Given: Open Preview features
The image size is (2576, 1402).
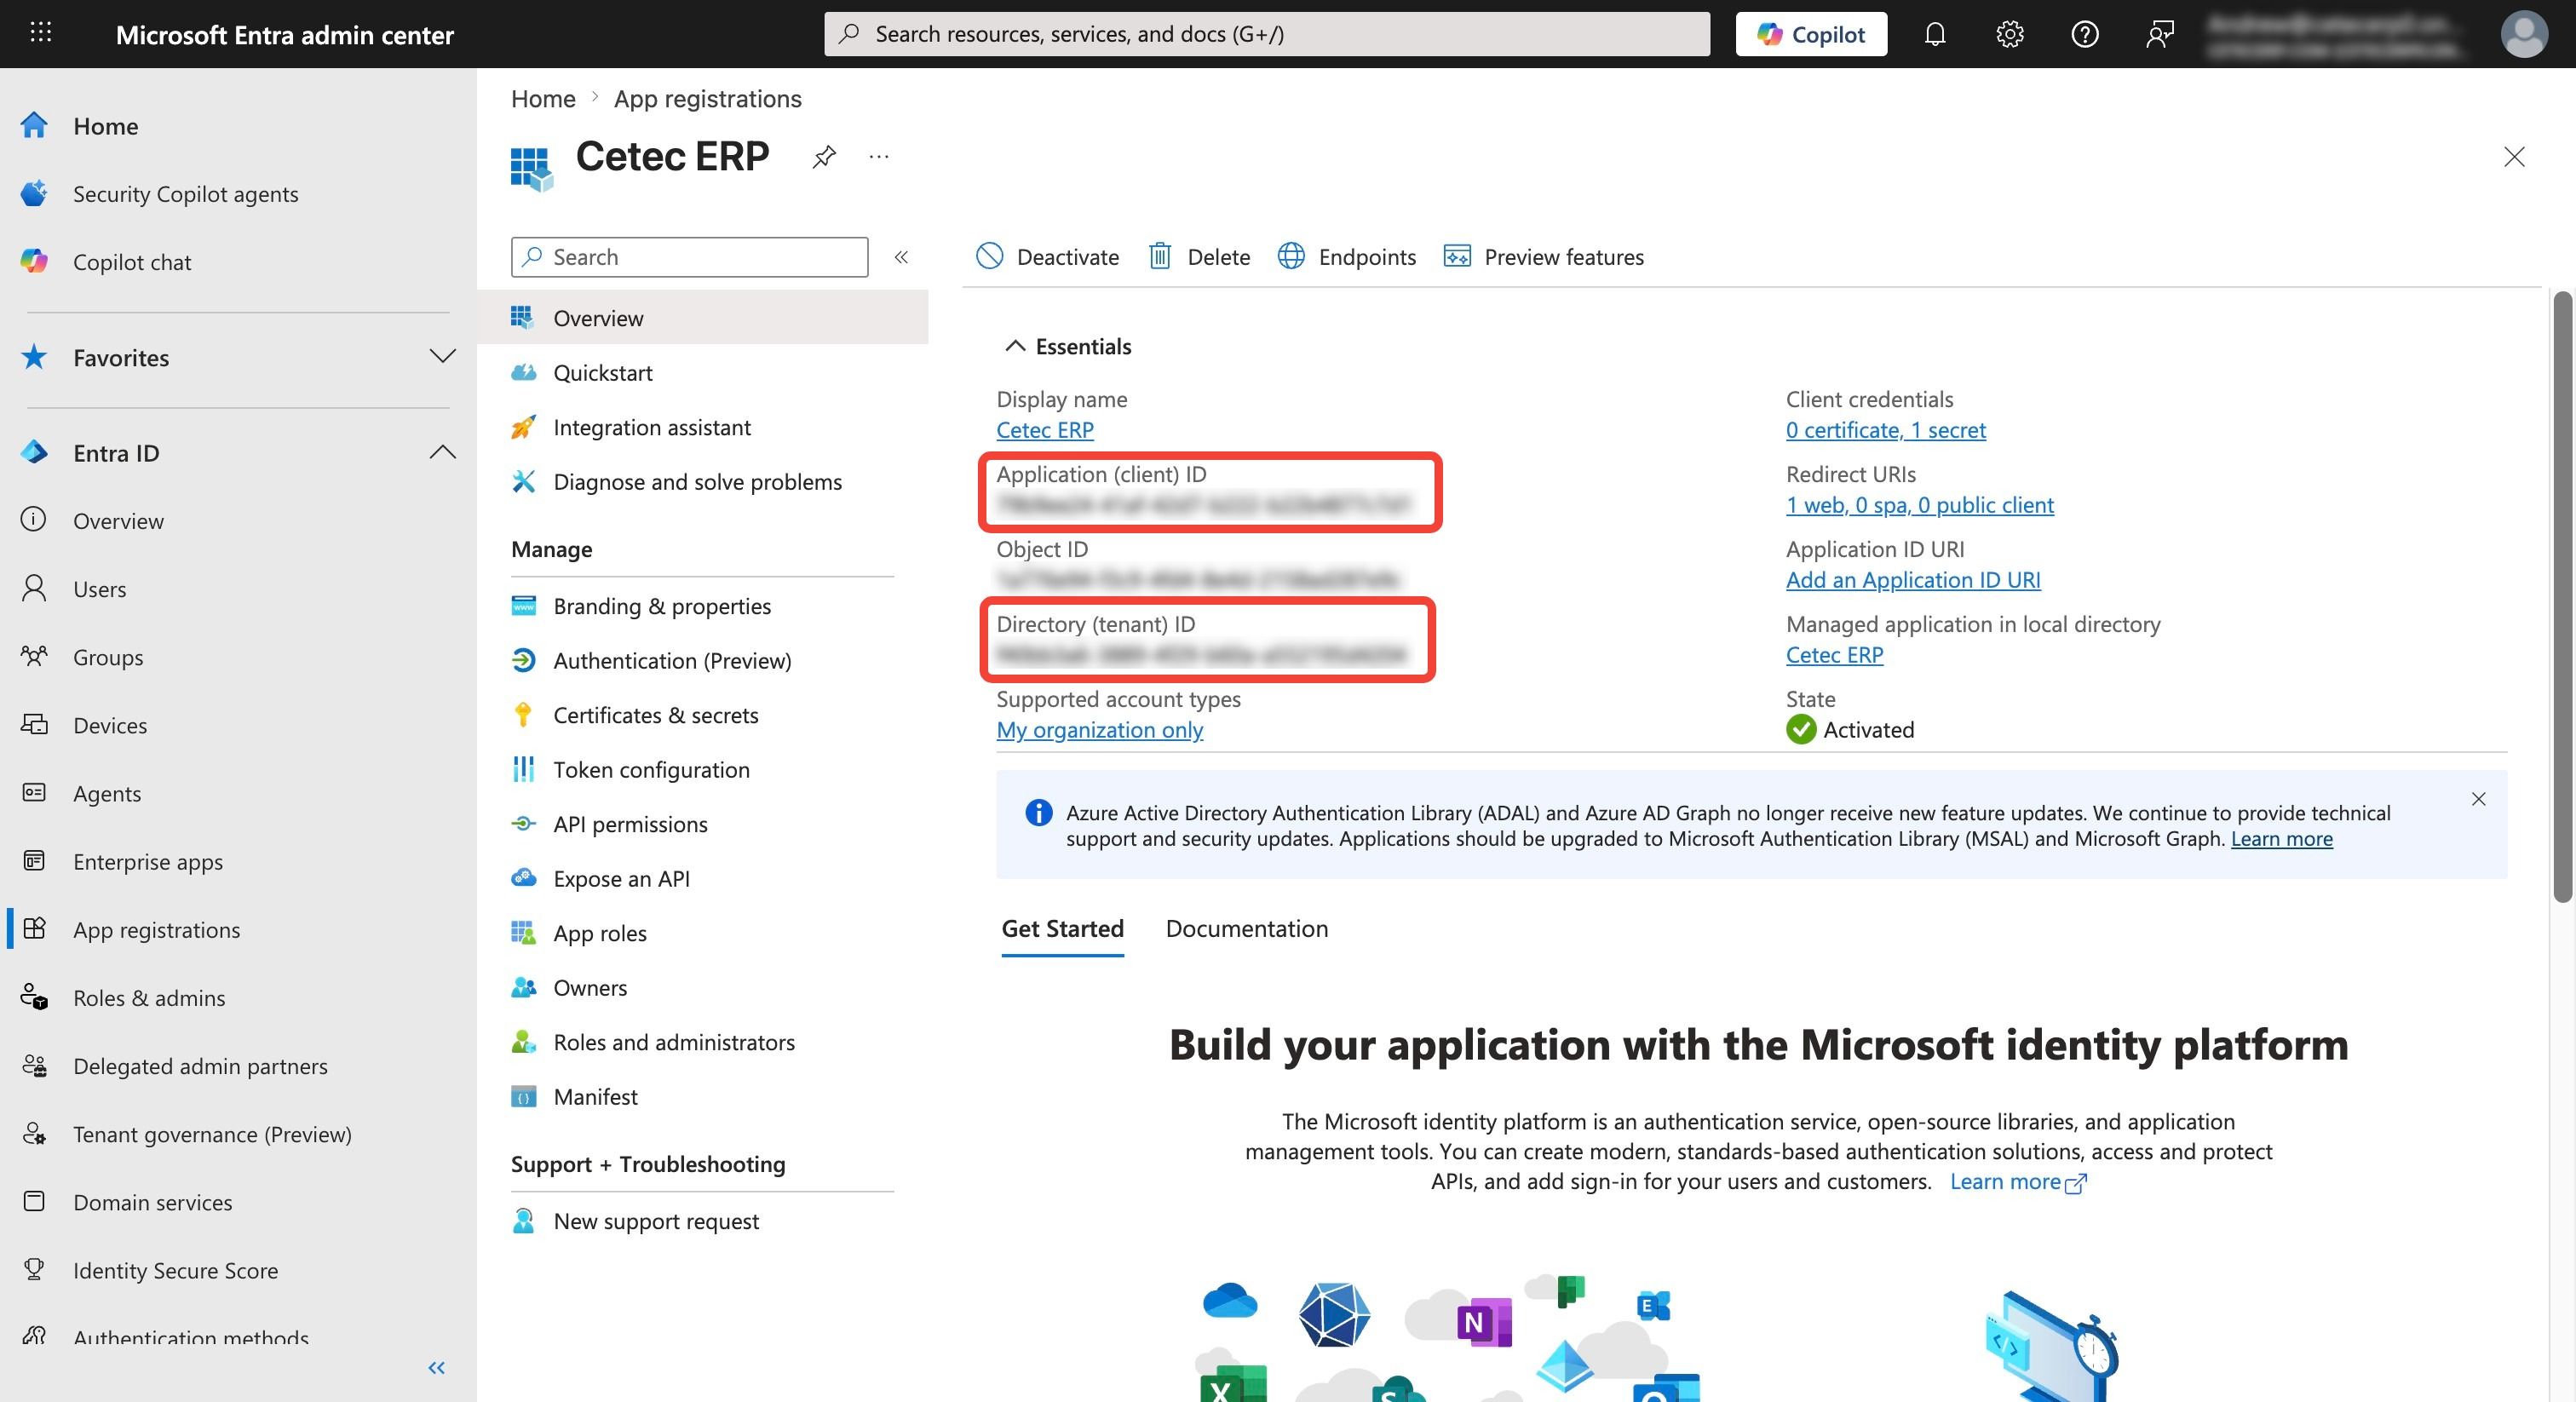Looking at the screenshot, I should click(x=1543, y=257).
